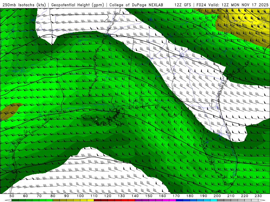Click the 160 label on the color scale
The width and height of the screenshot is (270, 202).
[162, 196]
